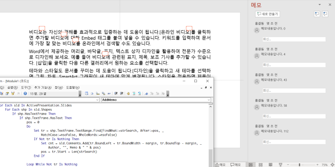The image size is (335, 167).
Task: Click 'Loop While Not tr Is Nothing' code line
Action: point(52,164)
